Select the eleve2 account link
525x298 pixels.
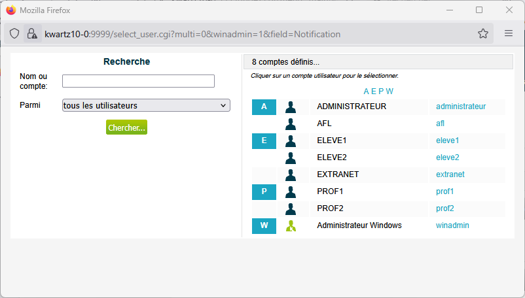click(448, 157)
